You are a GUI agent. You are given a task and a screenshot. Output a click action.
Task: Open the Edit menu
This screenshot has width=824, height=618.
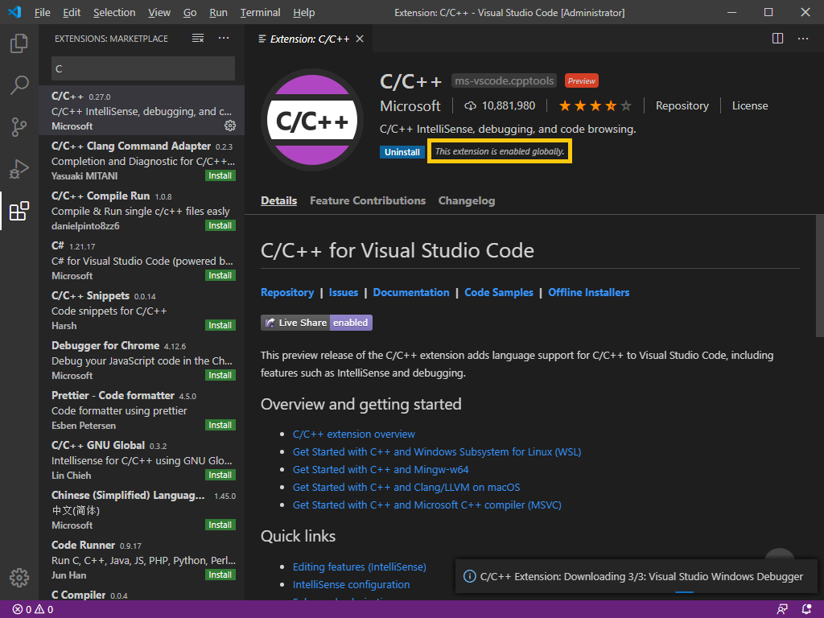(x=72, y=12)
